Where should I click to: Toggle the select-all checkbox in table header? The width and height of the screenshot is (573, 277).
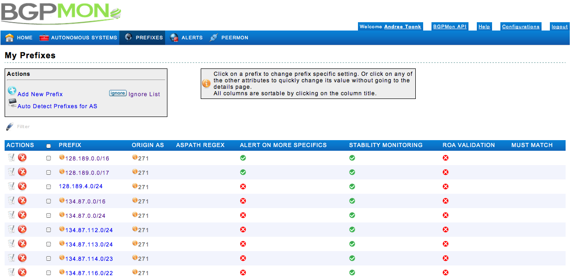[x=49, y=146]
